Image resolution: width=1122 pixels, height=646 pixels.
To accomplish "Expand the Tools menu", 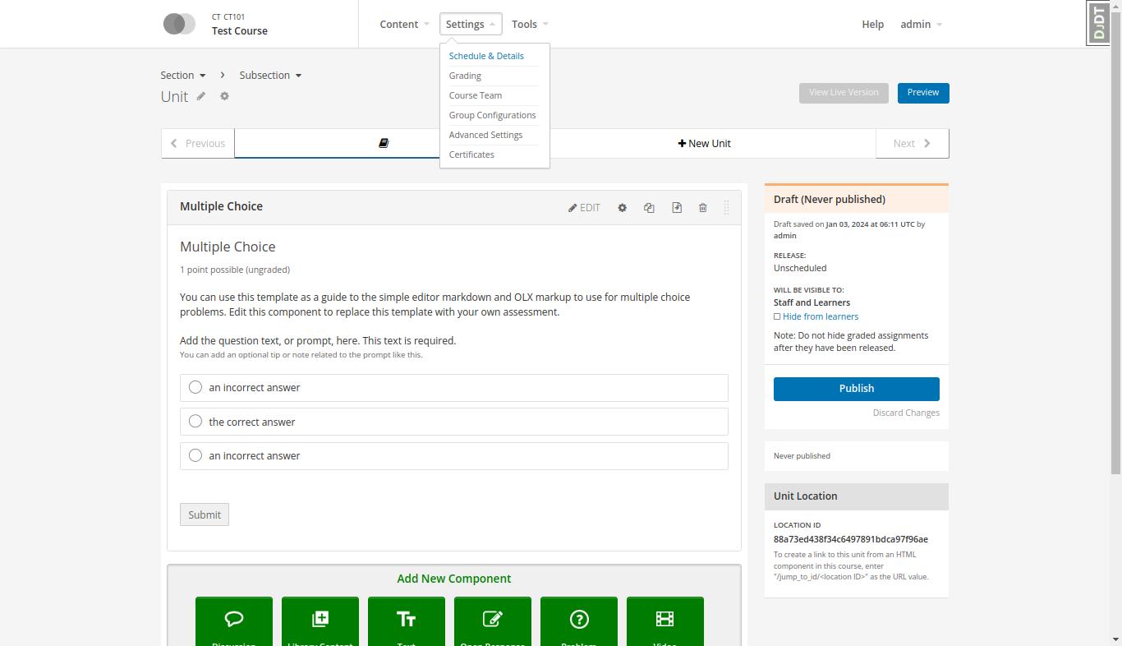I will click(530, 24).
